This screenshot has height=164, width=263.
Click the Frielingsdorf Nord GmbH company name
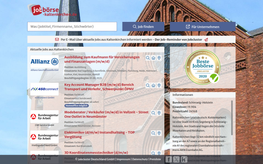pyautogui.click(x=44, y=145)
